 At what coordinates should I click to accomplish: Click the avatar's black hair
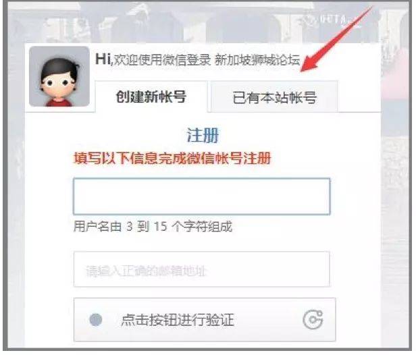(x=59, y=67)
